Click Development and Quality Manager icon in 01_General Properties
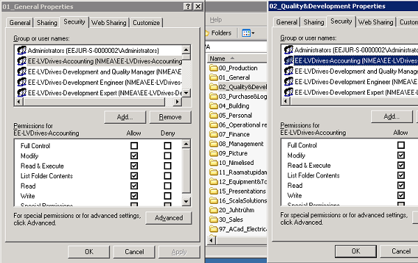The image size is (418, 263). tap(22, 72)
